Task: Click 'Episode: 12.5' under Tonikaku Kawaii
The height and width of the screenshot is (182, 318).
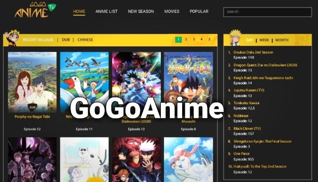Action: (244, 108)
